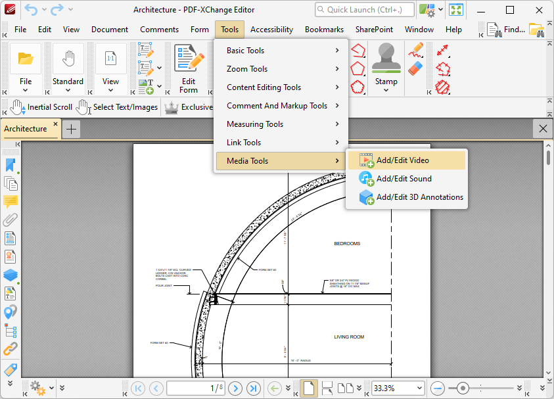Choose Add/Edit Video from the submenu
The image size is (554, 399).
tap(403, 160)
